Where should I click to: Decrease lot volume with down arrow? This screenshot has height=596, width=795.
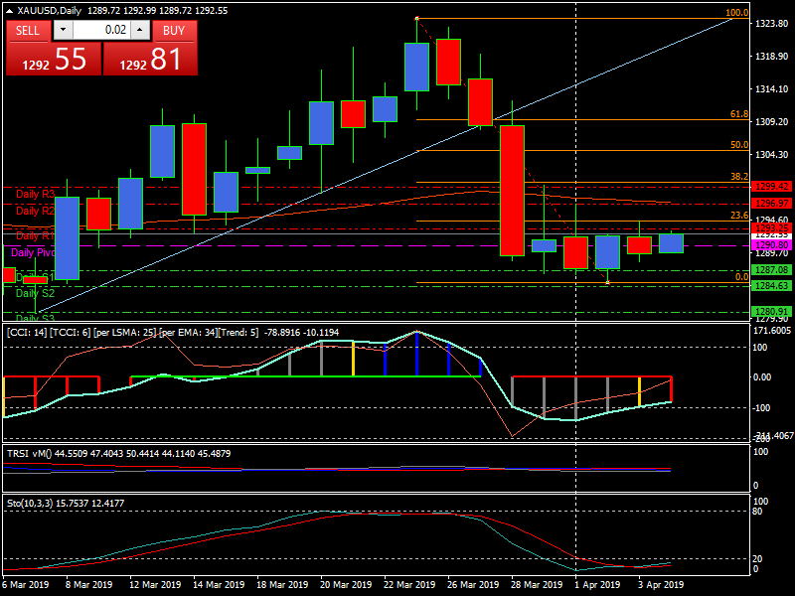coord(63,30)
